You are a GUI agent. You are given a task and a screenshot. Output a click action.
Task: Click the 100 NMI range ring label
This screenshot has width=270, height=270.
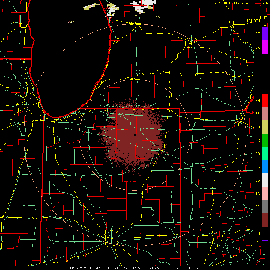pyautogui.click(x=135, y=24)
